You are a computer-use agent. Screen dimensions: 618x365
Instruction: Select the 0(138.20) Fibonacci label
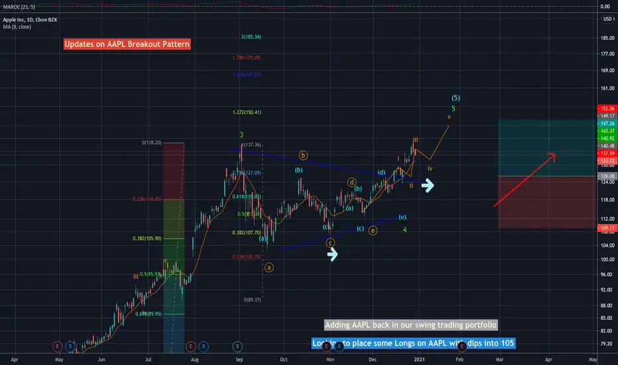pyautogui.click(x=152, y=143)
